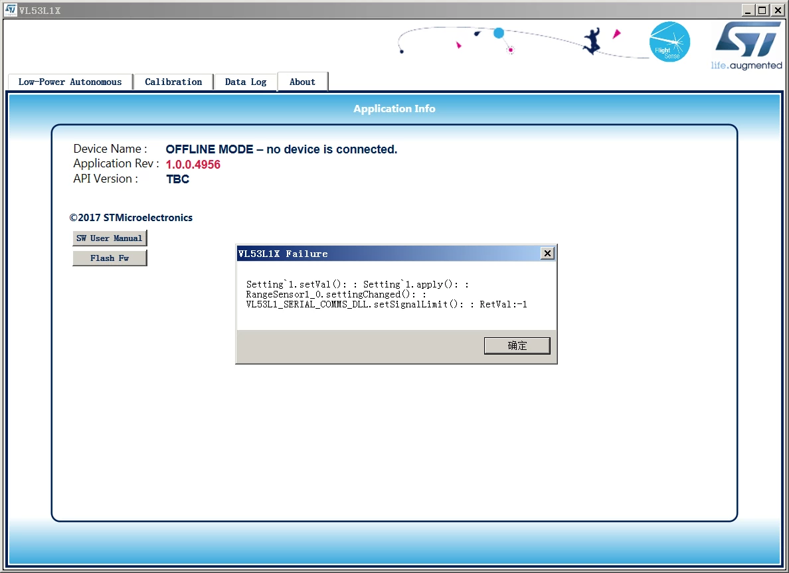Click the Setting`1.setVal() error line
789x573 pixels.
357,284
